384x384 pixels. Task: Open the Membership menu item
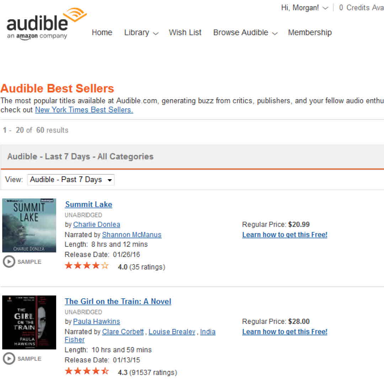point(310,33)
